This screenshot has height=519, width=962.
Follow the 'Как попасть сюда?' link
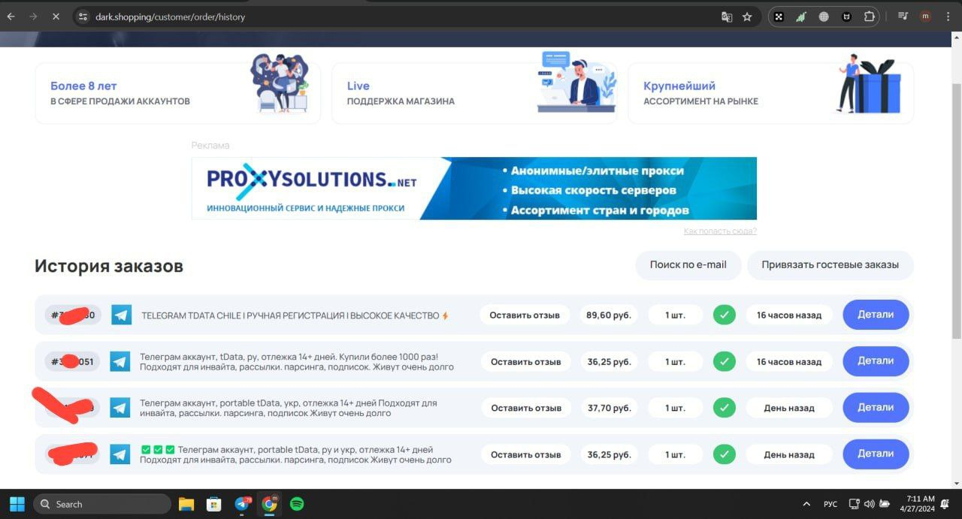pyautogui.click(x=720, y=231)
